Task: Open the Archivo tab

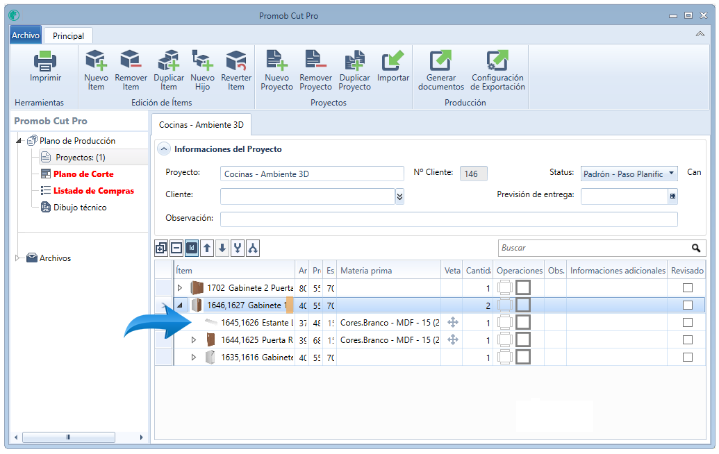Action: [x=26, y=35]
